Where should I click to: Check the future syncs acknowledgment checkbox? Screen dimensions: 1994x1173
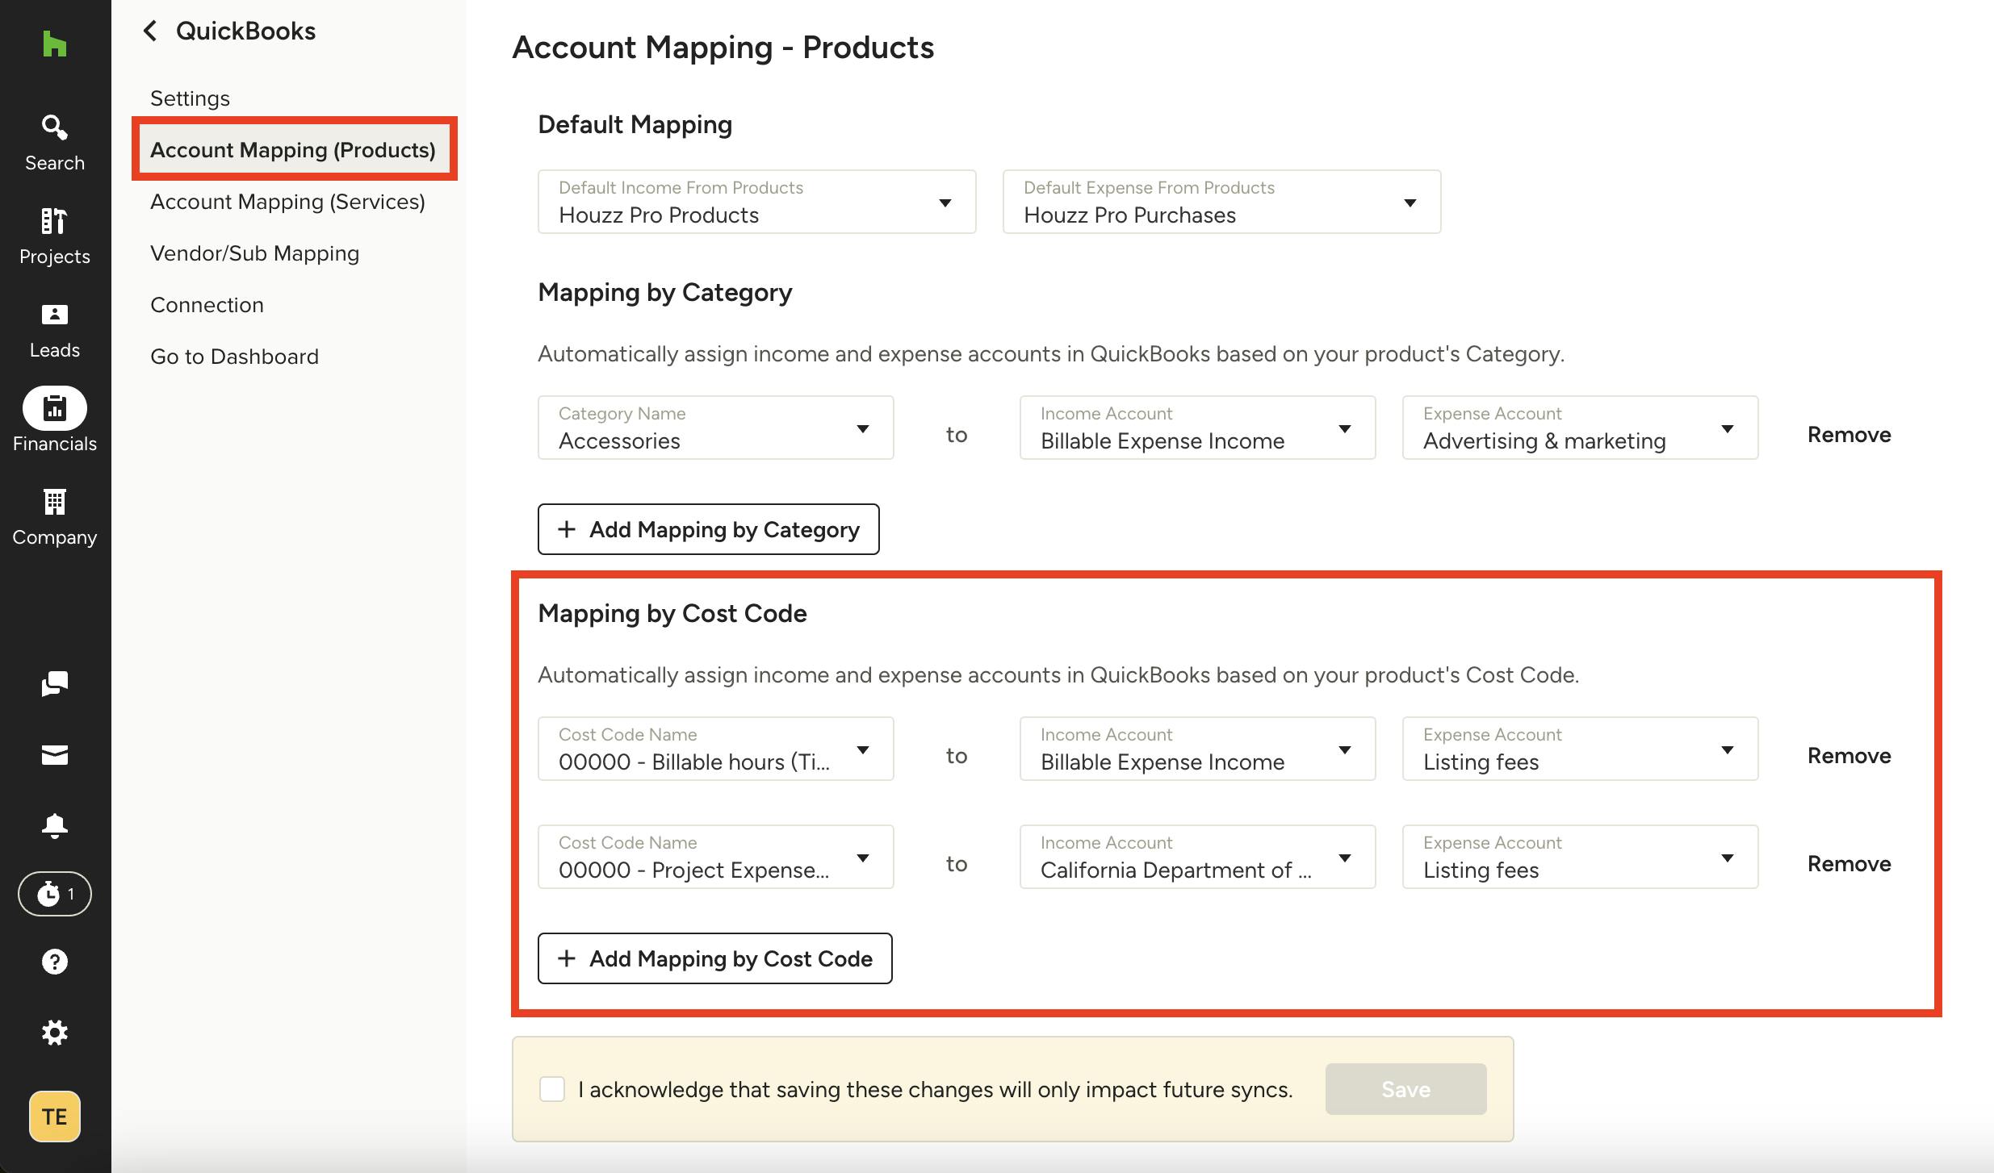(552, 1089)
